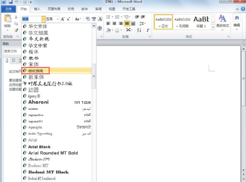Click the Character Border A icon
This screenshot has height=182, width=246.
(x=100, y=19)
